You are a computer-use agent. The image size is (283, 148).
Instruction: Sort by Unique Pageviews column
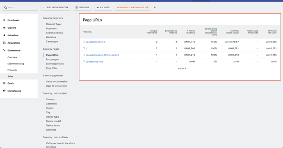(152, 32)
